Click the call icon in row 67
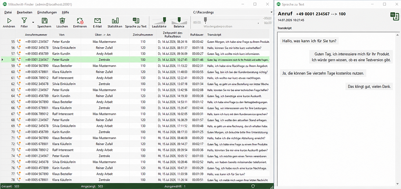 [x=19, y=114]
